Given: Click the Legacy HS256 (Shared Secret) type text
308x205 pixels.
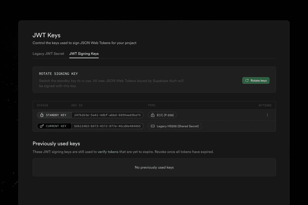Looking at the screenshot, I should coord(178,126).
